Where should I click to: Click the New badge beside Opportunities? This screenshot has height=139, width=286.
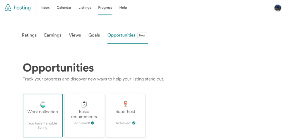point(142,35)
